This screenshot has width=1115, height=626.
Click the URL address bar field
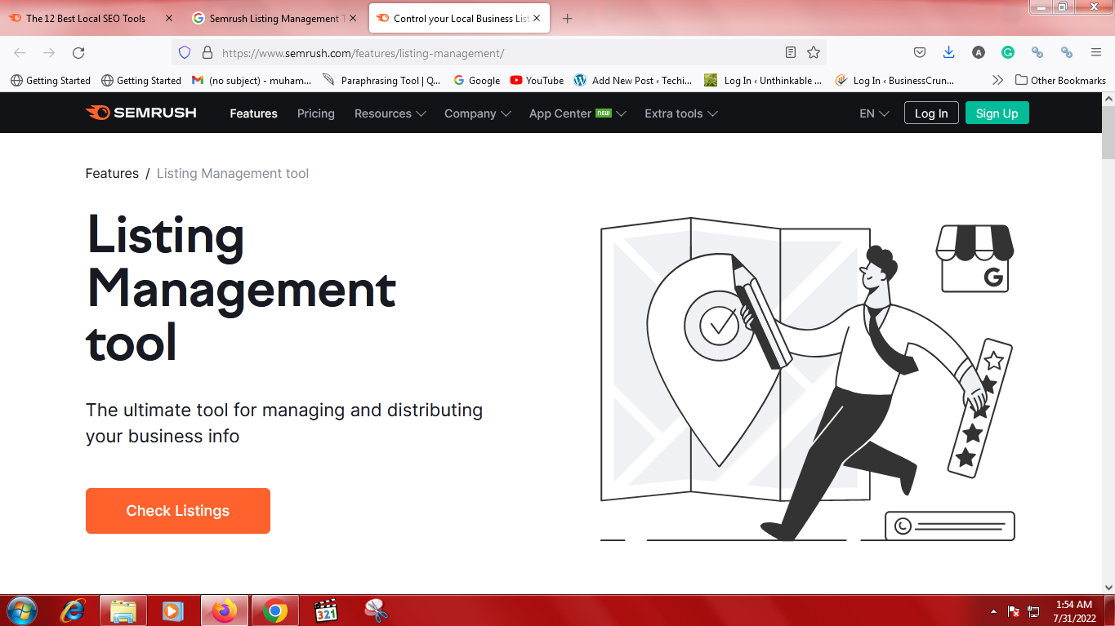[498, 53]
